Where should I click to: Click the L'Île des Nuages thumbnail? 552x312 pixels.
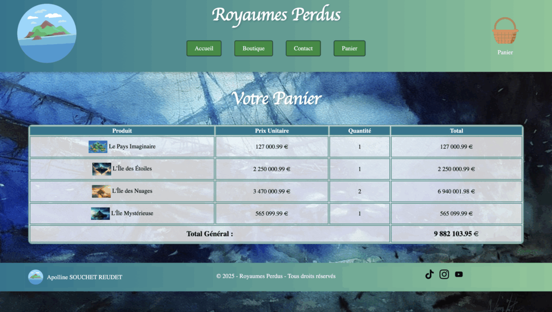tap(101, 191)
